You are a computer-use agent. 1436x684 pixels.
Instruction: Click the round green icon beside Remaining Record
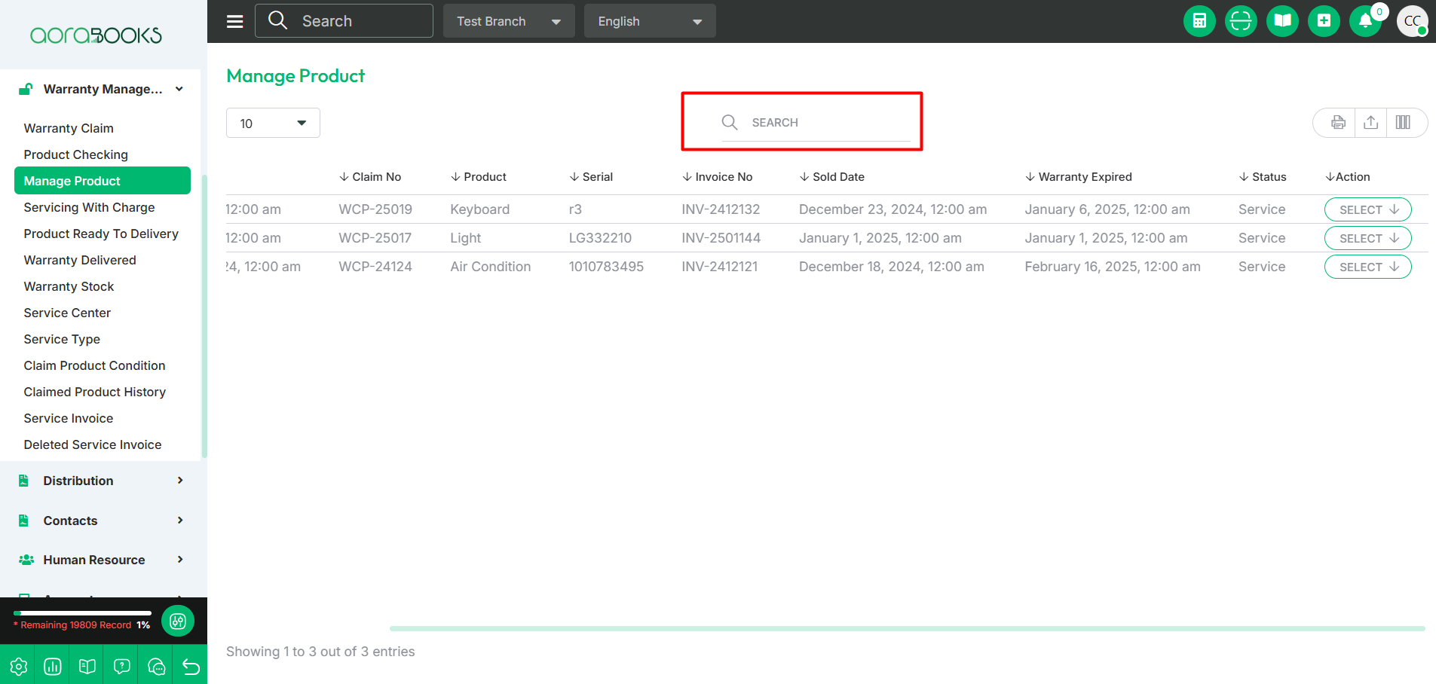(178, 621)
